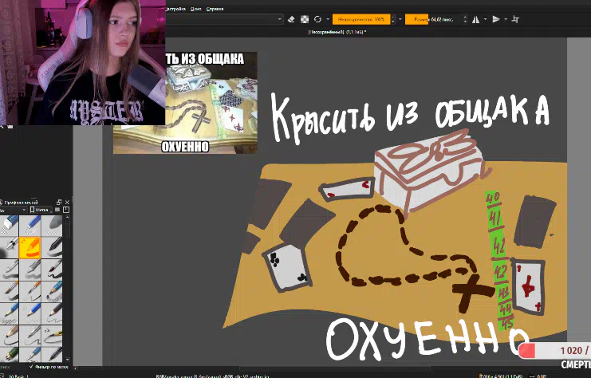Open the Справка menu
591x378 pixels.
215,8
